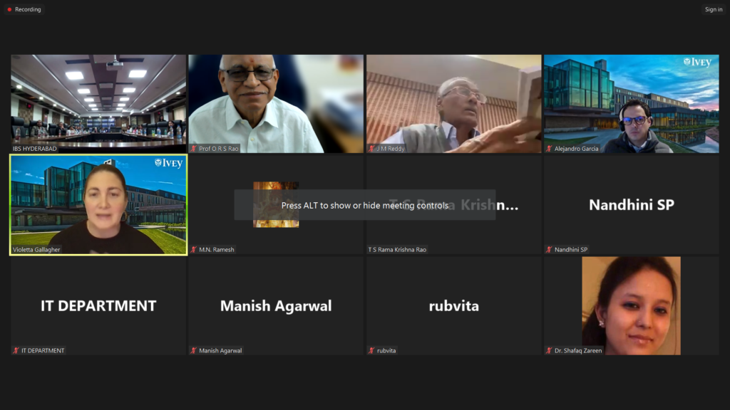The width and height of the screenshot is (730, 410).
Task: Click the Press ALT meeting controls hint
Action: click(x=364, y=205)
